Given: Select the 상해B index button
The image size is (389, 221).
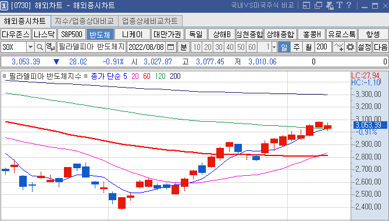Looking at the screenshot, I should click(x=222, y=34).
